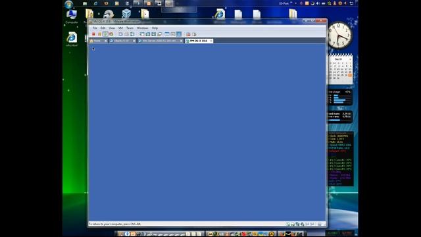Viewport: 421px width, 237px height.
Task: Click the Full Screen toolbar icon
Action: 153,34
